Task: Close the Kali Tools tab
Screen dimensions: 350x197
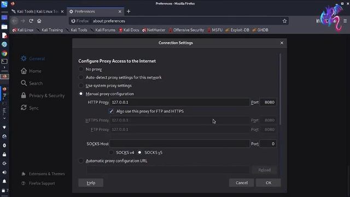Action: point(62,11)
